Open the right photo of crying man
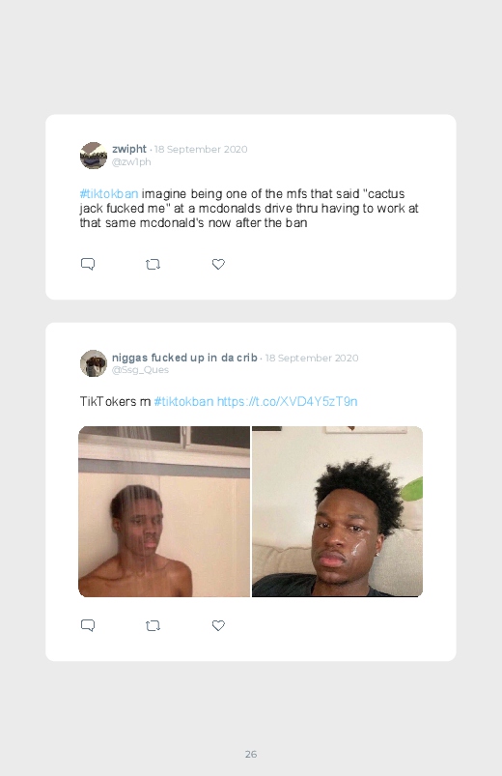This screenshot has width=502, height=776. point(337,512)
